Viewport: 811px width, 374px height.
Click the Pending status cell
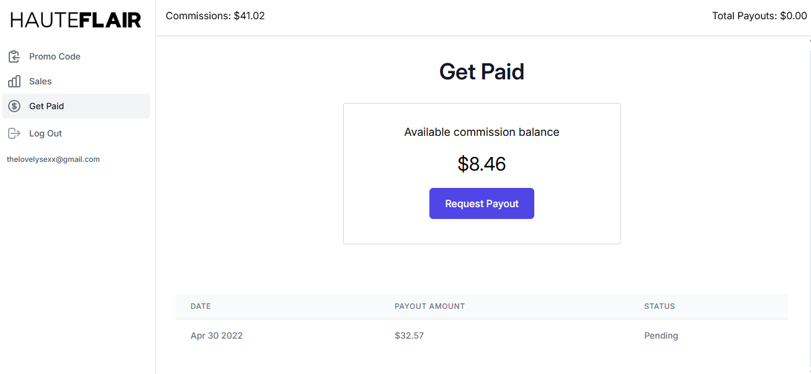tap(661, 336)
